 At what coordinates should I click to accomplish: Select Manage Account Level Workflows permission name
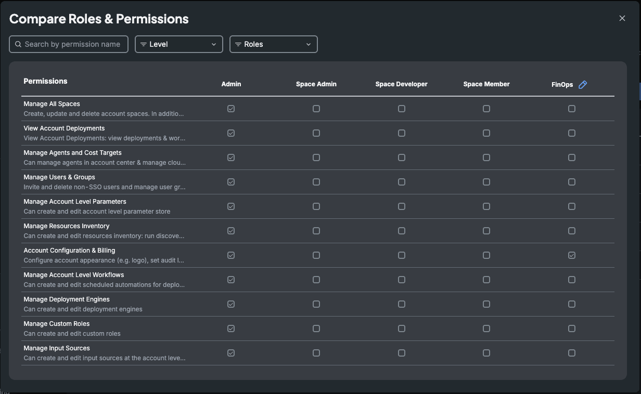74,275
